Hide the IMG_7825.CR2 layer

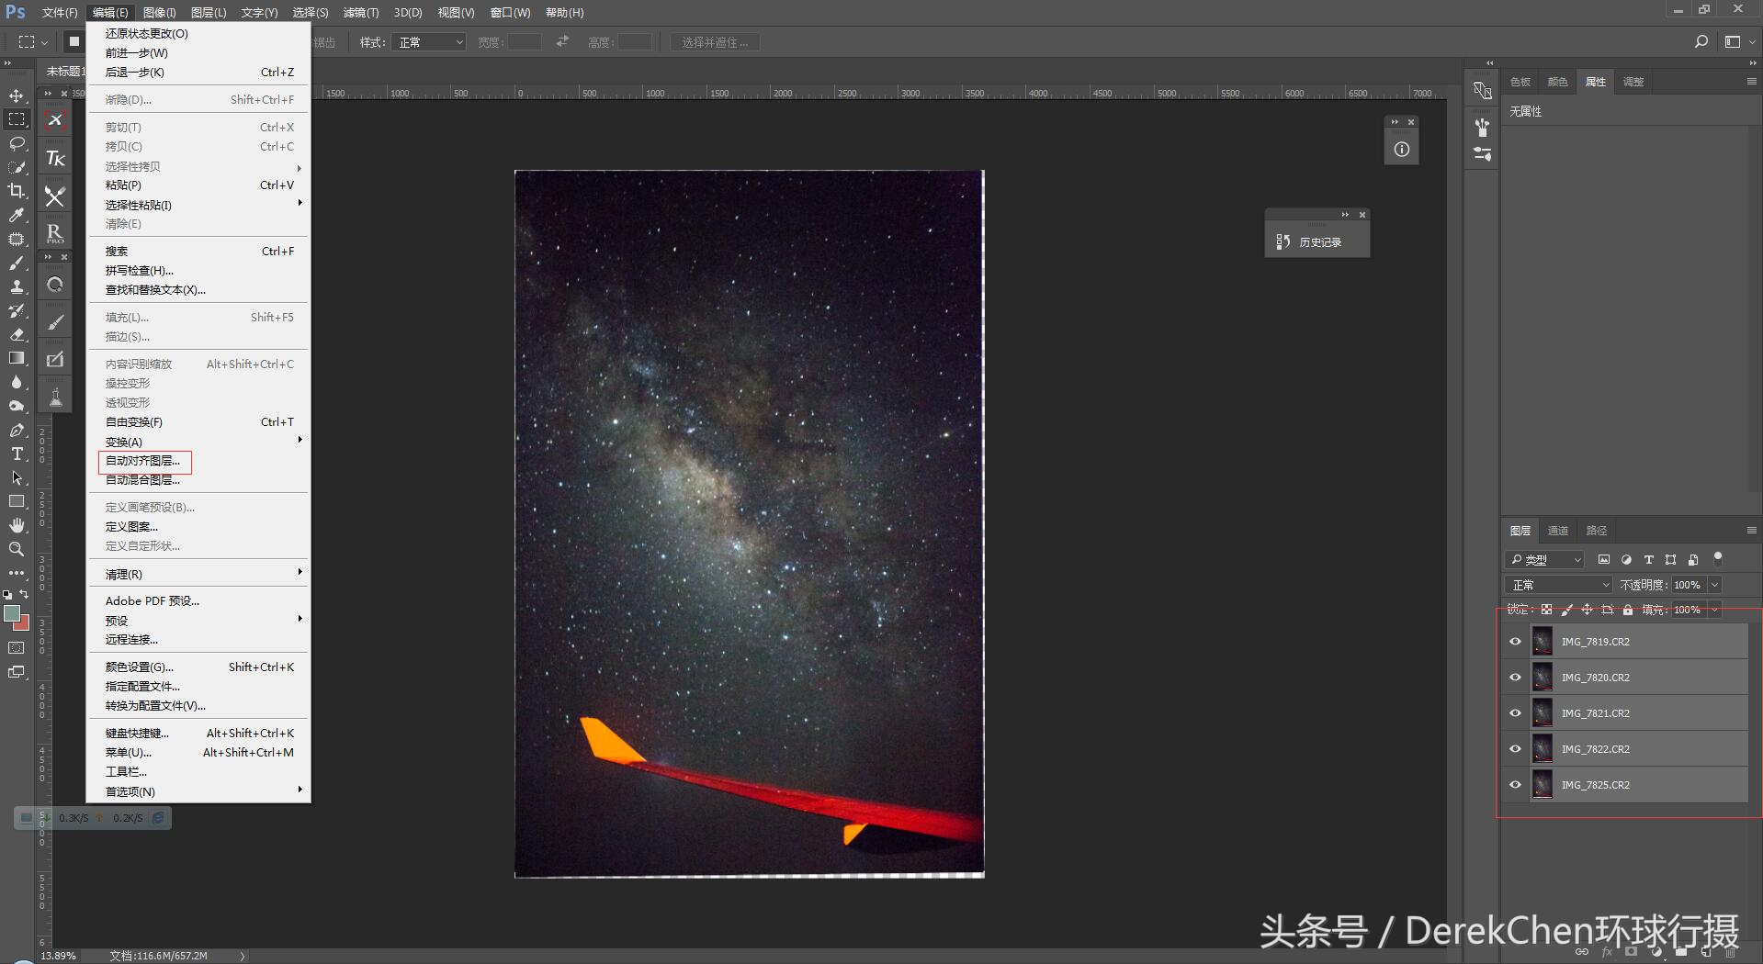click(x=1515, y=785)
